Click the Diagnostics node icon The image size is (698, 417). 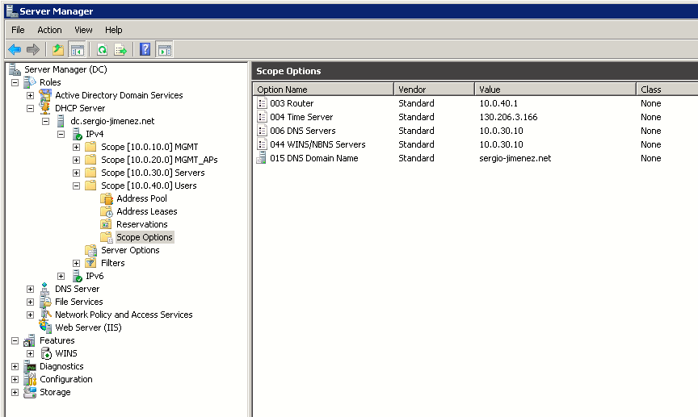30,366
